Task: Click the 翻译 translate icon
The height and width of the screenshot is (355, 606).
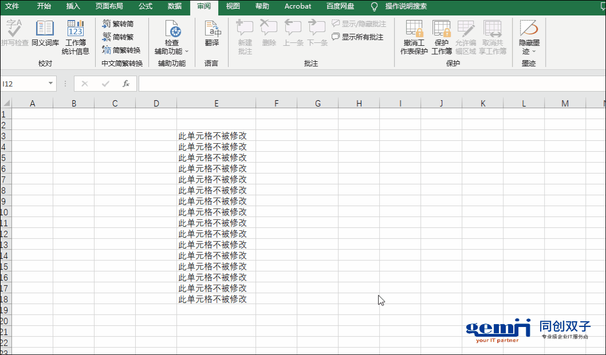Action: 212,33
